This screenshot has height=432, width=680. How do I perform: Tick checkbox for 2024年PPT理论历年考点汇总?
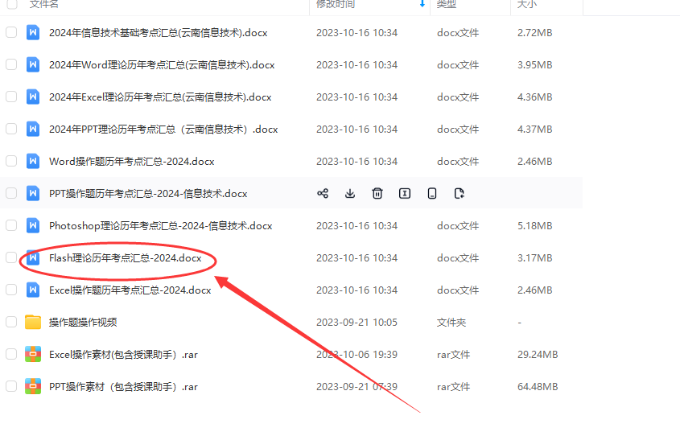[x=11, y=129]
